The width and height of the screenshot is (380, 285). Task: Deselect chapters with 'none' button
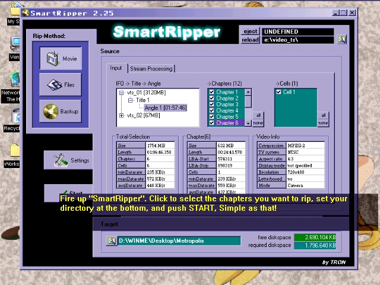pos(258,123)
